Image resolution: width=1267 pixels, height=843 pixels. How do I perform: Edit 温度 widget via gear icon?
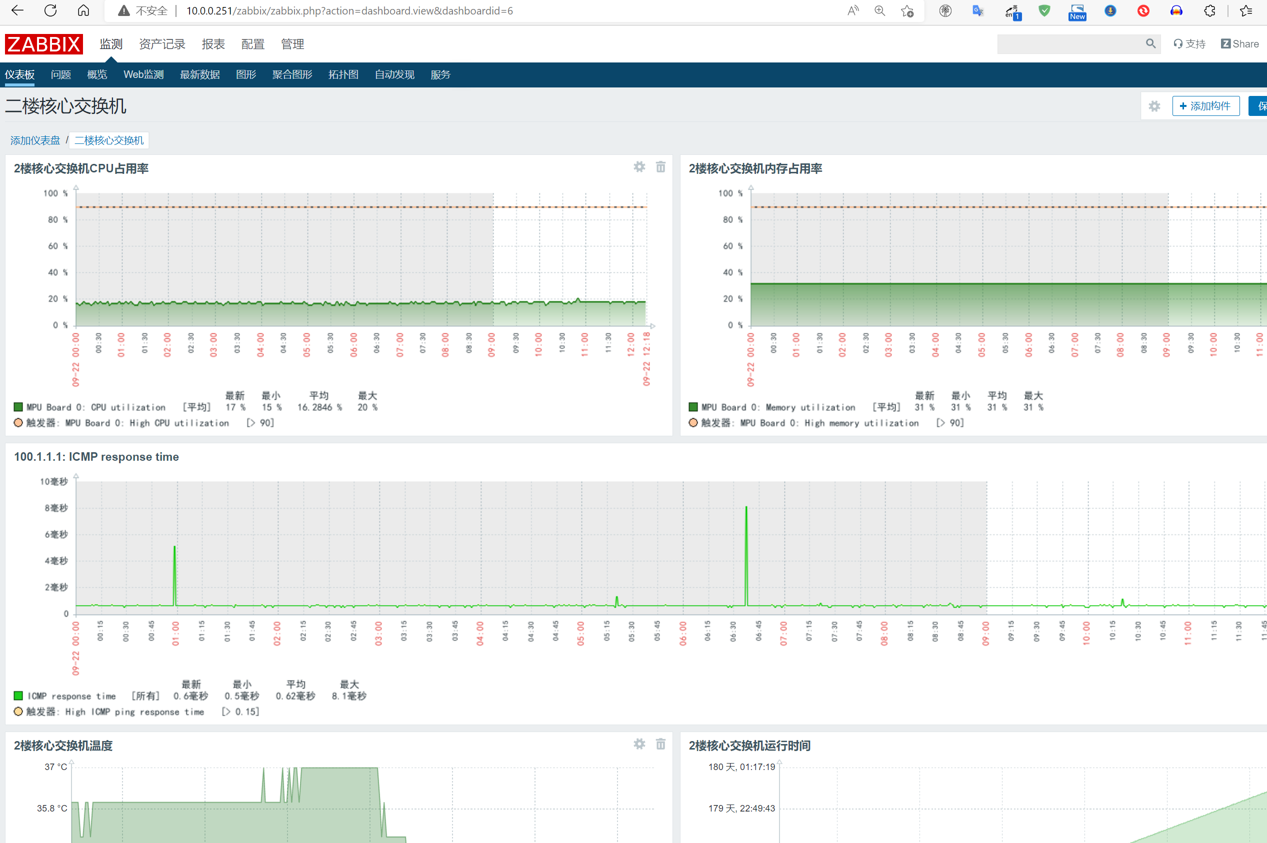point(639,744)
